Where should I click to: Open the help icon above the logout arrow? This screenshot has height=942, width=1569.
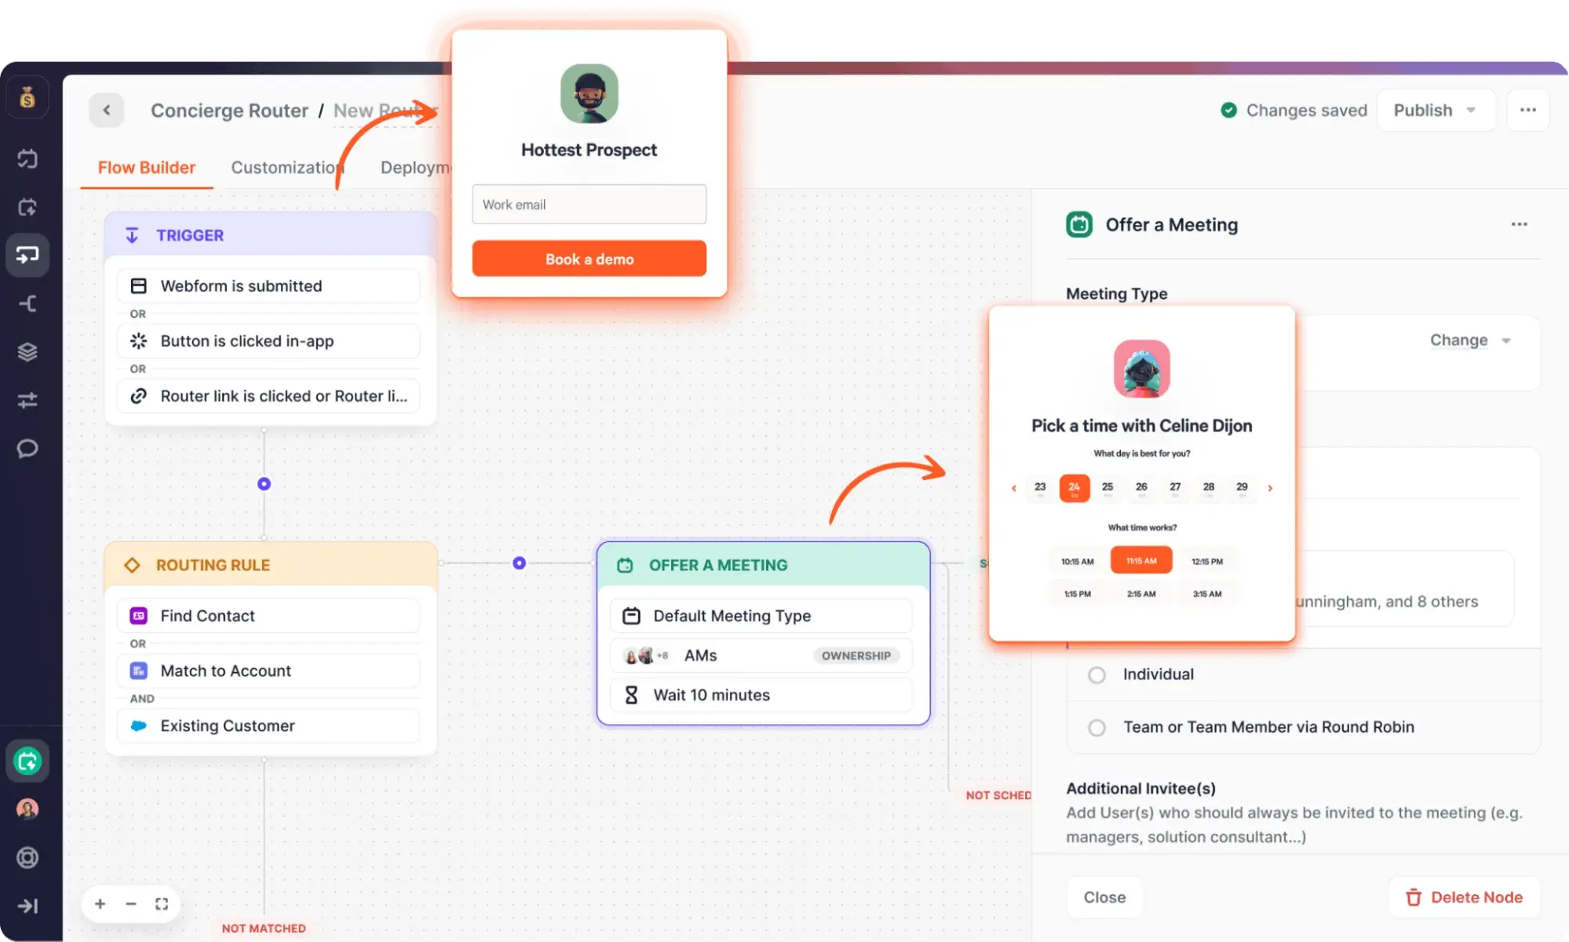click(27, 857)
